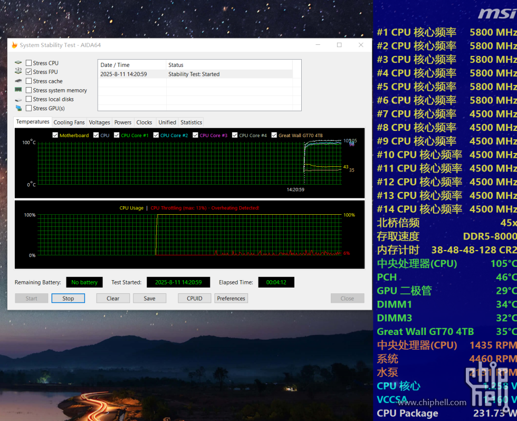
Task: Enable the Stress GPU(s) checkbox
Action: tap(28, 108)
